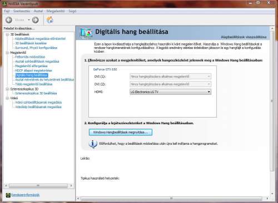The width and height of the screenshot is (278, 203).
Task: Click main pane bottom horizontal scrollbar
Action: click(171, 199)
